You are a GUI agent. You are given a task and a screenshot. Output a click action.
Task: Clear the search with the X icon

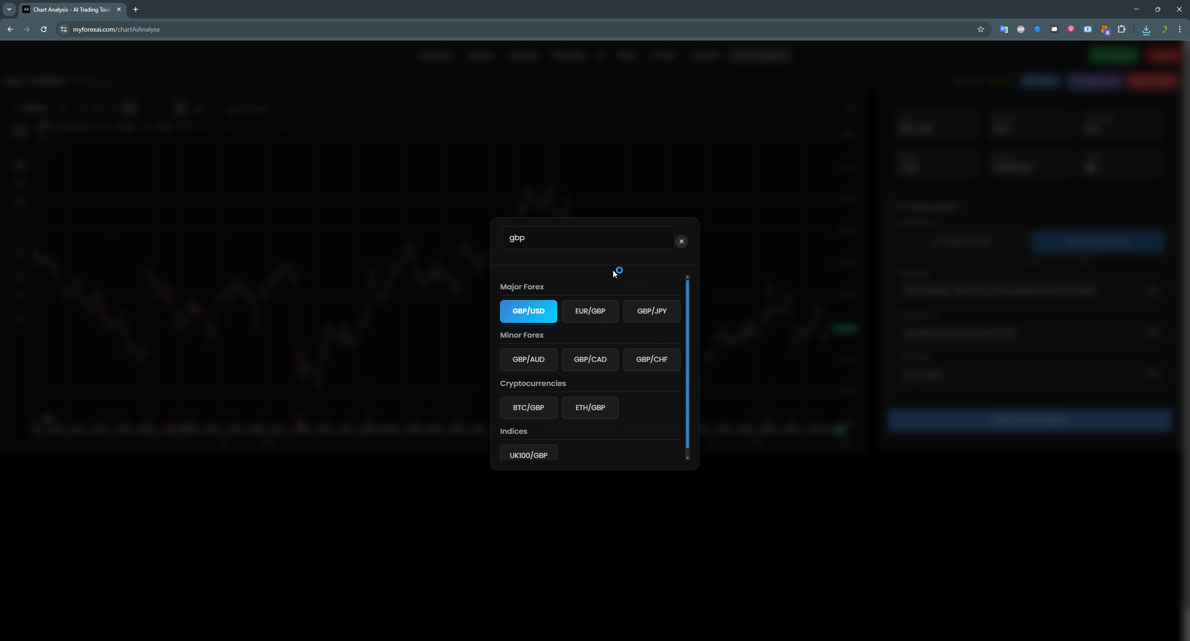coord(681,241)
